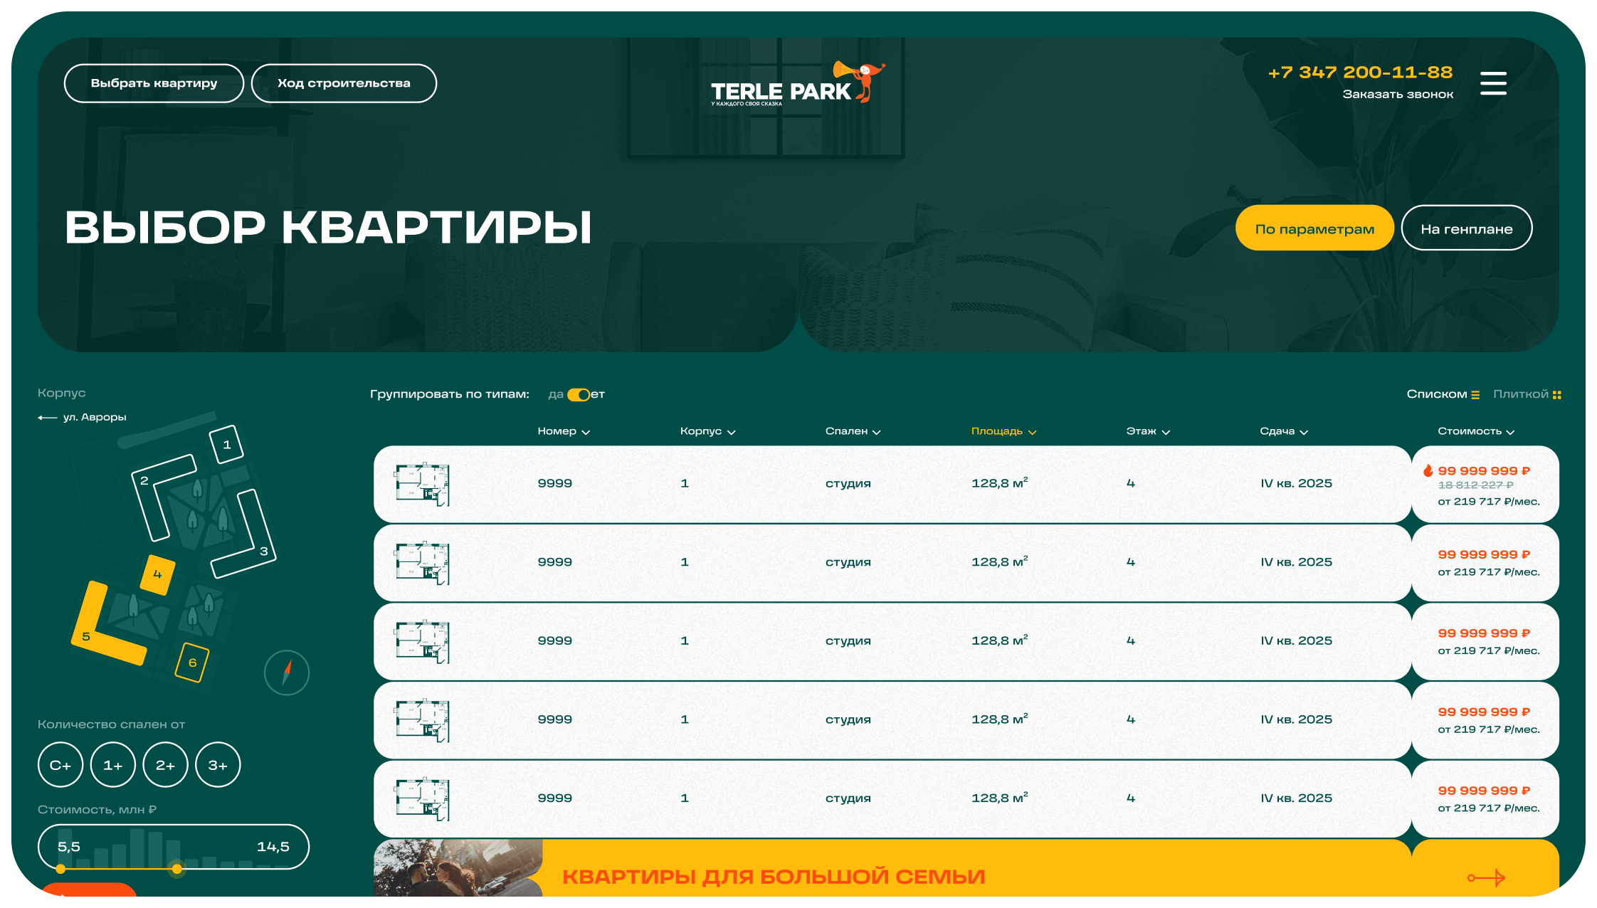Click the arrow icon on the yellow family banner

1486,877
